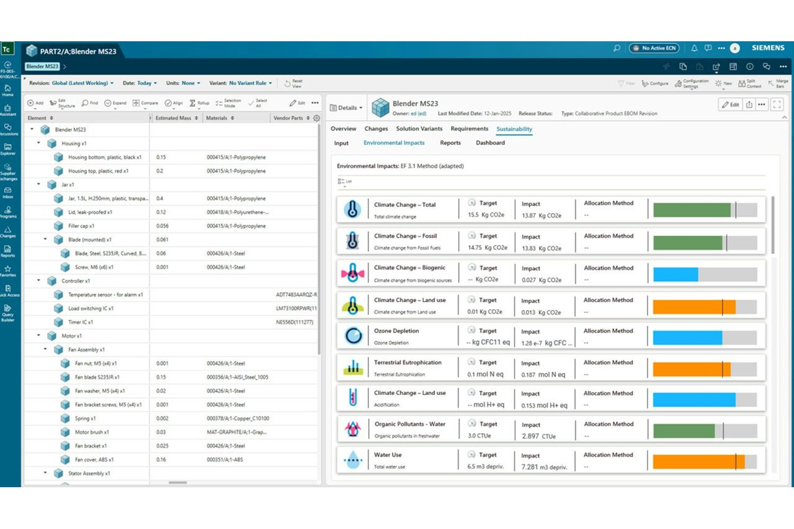Open the help chat icon in the header
The height and width of the screenshot is (529, 794).
[708, 48]
